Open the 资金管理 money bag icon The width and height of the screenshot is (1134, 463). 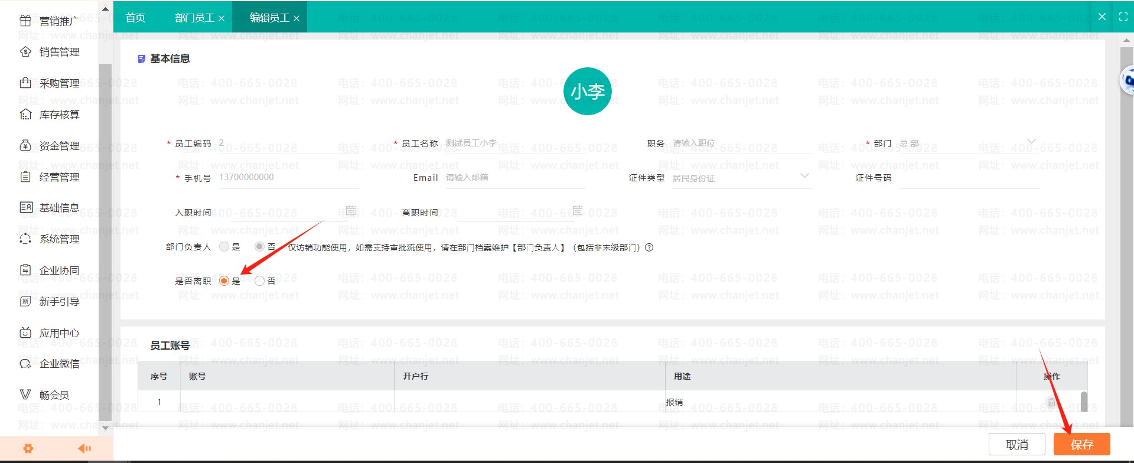25,145
